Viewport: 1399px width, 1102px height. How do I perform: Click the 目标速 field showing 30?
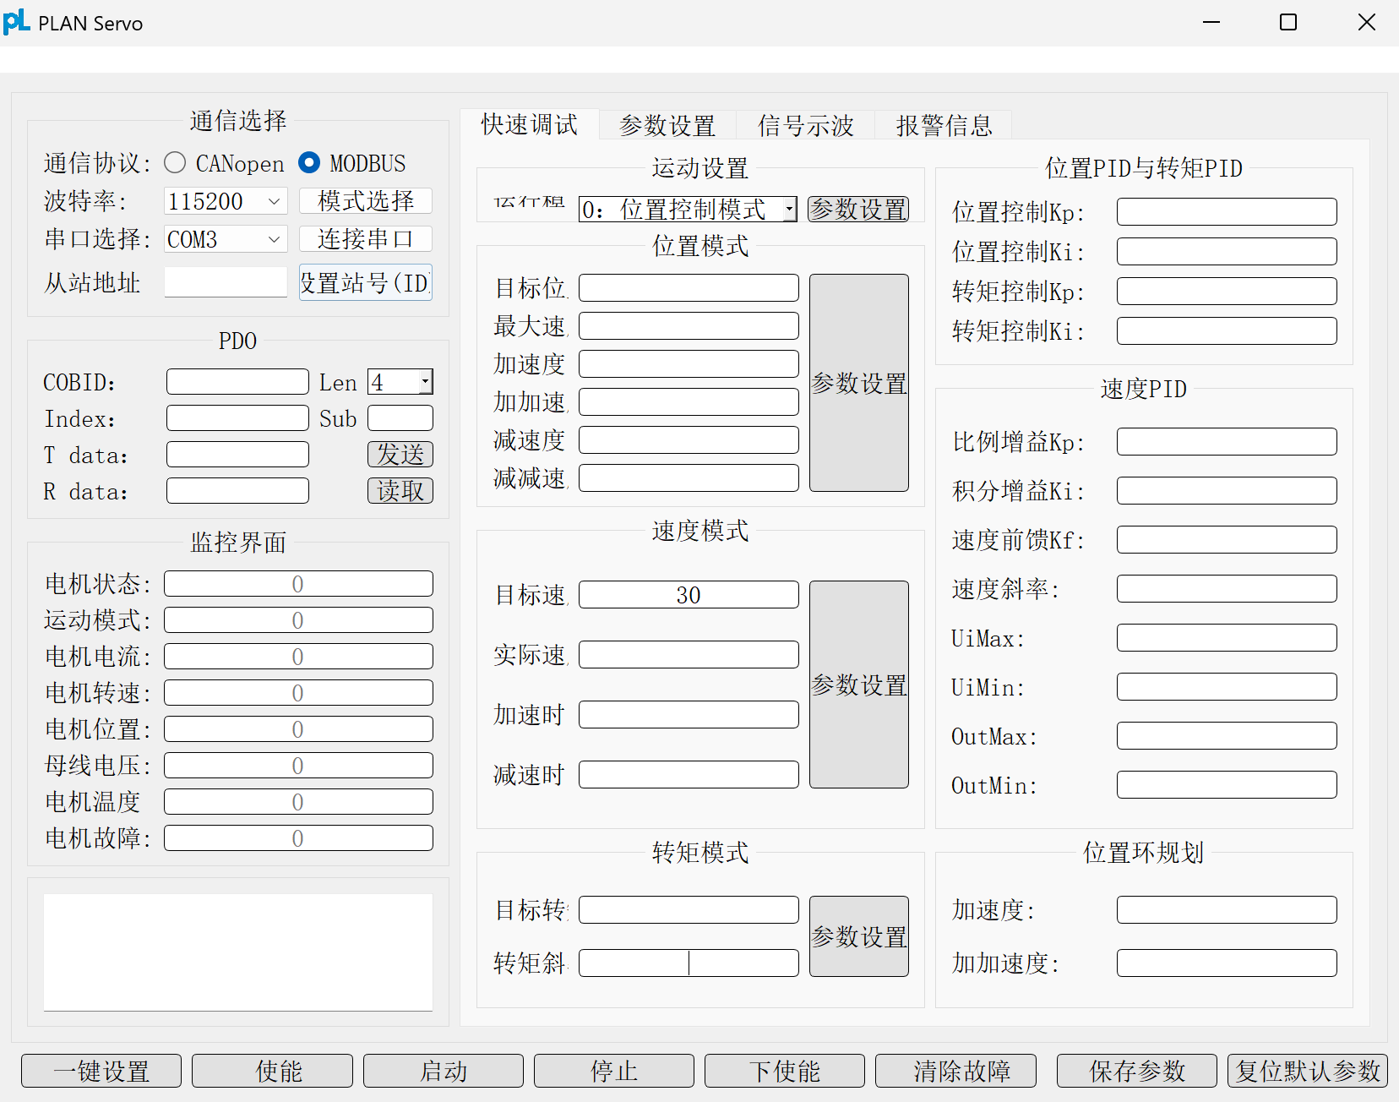coord(689,595)
